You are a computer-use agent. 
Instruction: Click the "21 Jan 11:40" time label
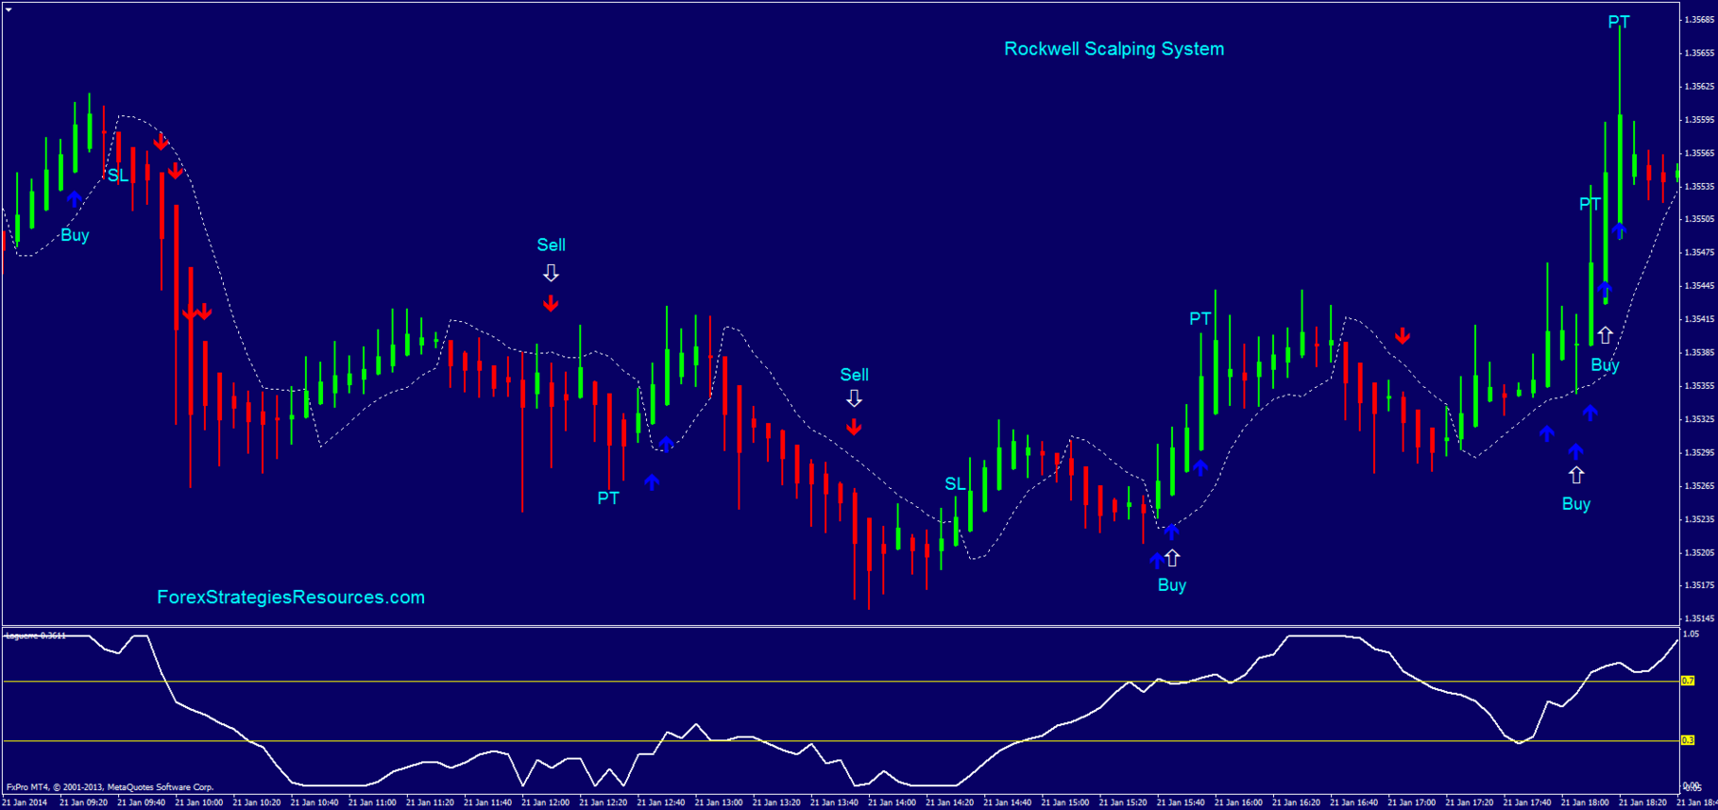487,802
